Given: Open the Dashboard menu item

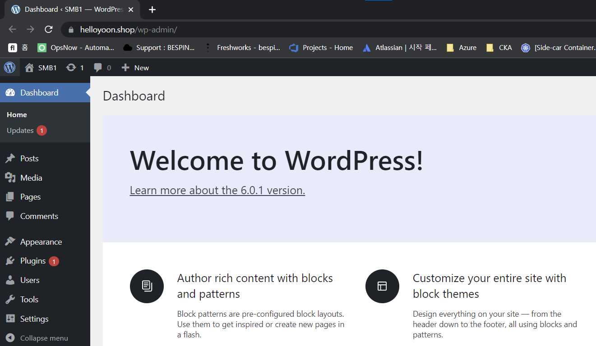Looking at the screenshot, I should (45, 92).
